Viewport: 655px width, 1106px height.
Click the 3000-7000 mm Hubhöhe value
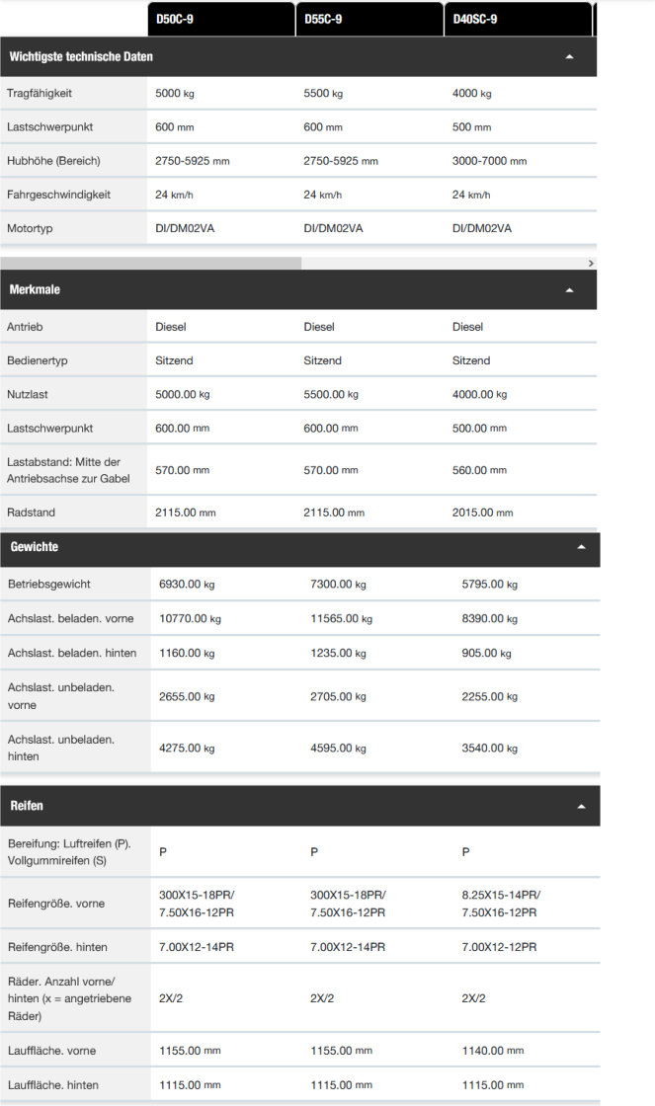pos(489,161)
